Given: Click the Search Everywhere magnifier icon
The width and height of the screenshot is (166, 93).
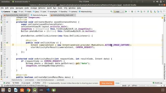Looking at the screenshot, I should tap(161, 11).
